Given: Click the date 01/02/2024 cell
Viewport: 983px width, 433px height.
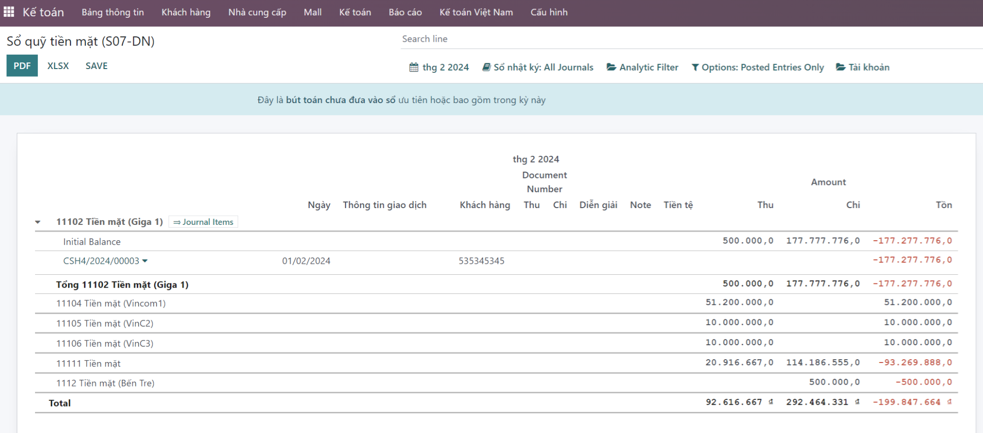Looking at the screenshot, I should pyautogui.click(x=306, y=261).
